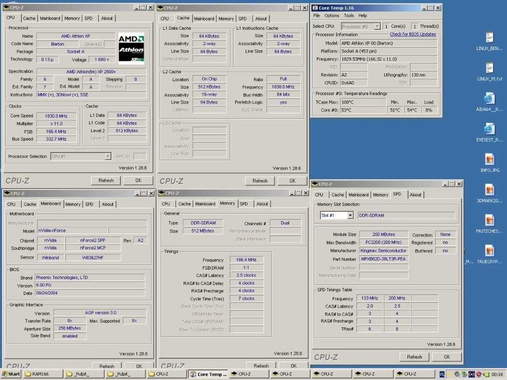This screenshot has width=507, height=380.
Task: Select the Memory tab in the Processor CPU-Z window
Action: tap(72, 18)
